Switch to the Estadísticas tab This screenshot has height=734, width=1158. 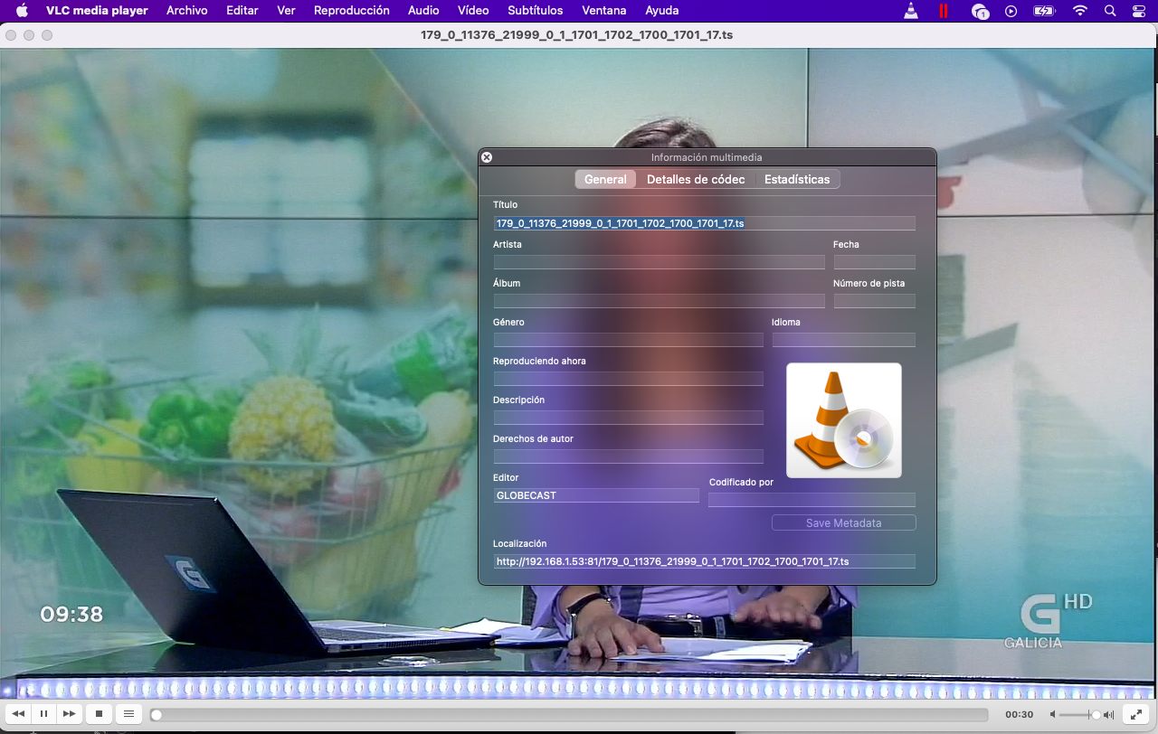(797, 179)
